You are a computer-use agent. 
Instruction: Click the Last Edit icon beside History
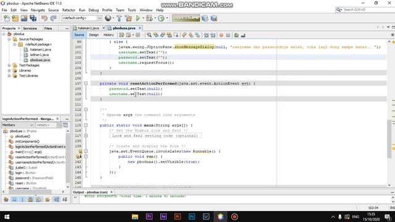[x=122, y=35]
